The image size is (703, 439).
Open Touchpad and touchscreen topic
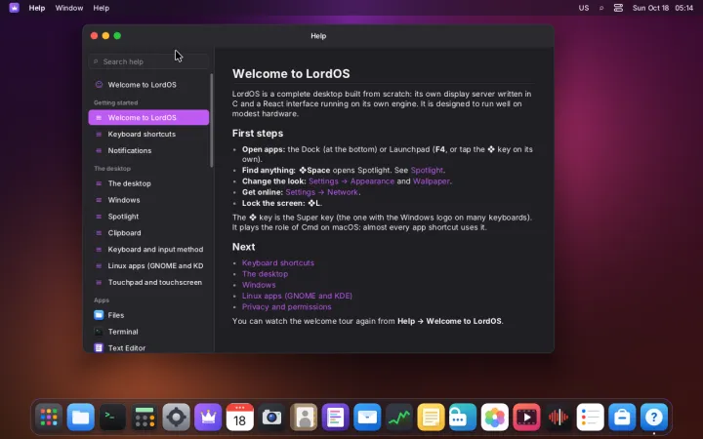click(x=148, y=282)
